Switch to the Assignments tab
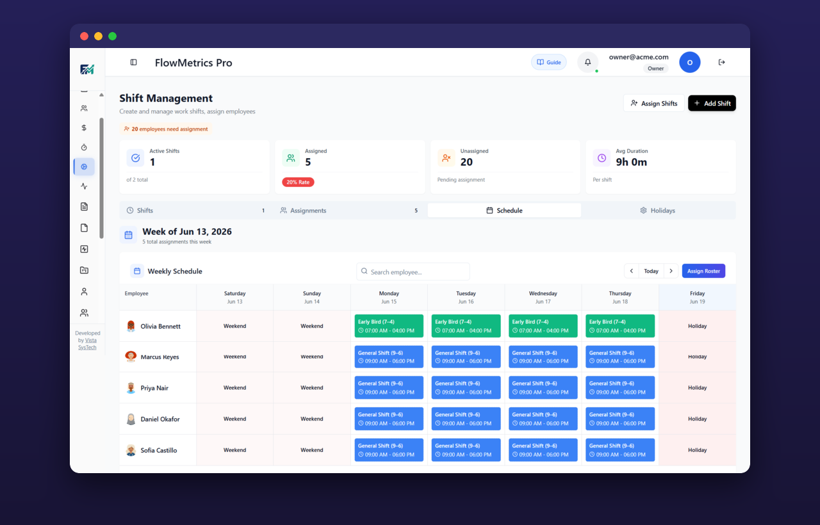Screen dimensions: 820x525 (350, 210)
